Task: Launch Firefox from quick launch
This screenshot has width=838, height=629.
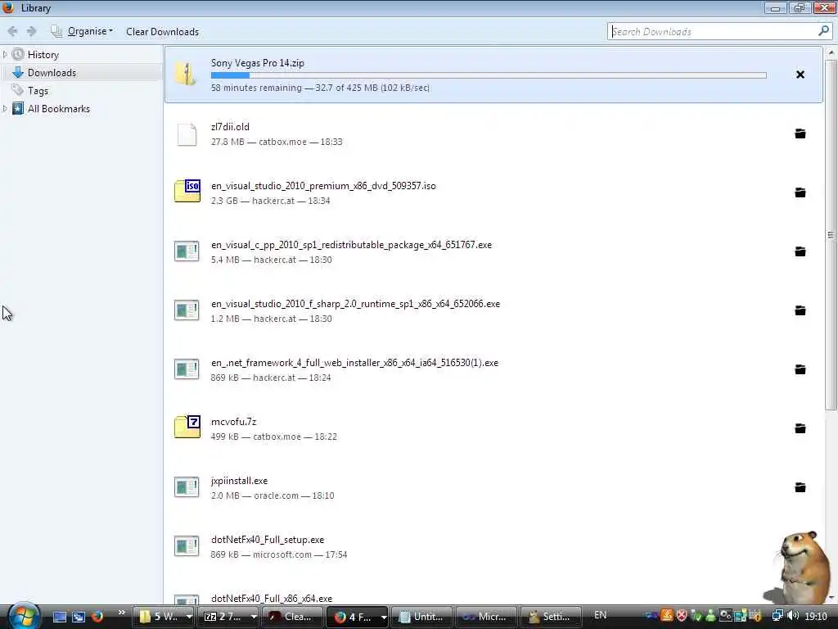Action: coord(97,617)
